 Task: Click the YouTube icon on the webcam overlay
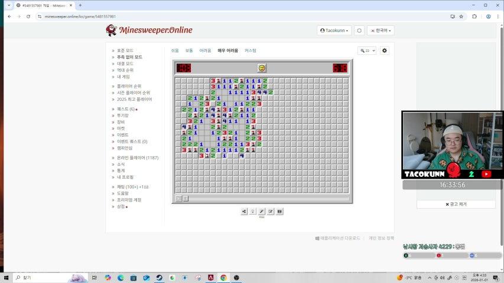coord(486,174)
